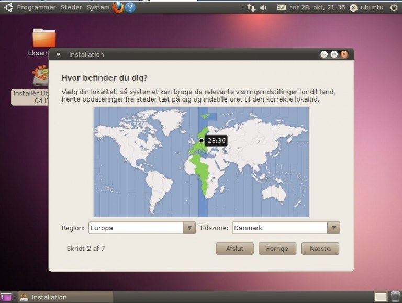This screenshot has width=402, height=303.
Task: Open the network connections indicator
Action: click(251, 8)
